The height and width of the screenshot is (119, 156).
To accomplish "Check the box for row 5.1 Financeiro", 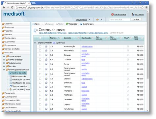I will pos(40,91).
